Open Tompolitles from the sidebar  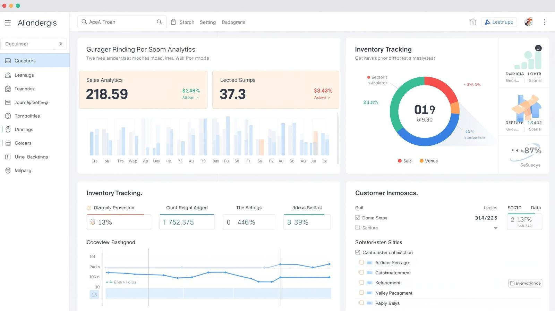[27, 116]
